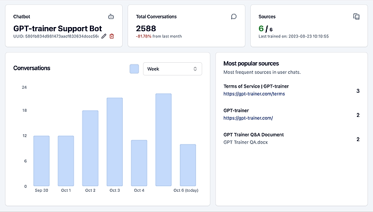
Task: Click the 24 y-axis label
Action: [x=24, y=87]
